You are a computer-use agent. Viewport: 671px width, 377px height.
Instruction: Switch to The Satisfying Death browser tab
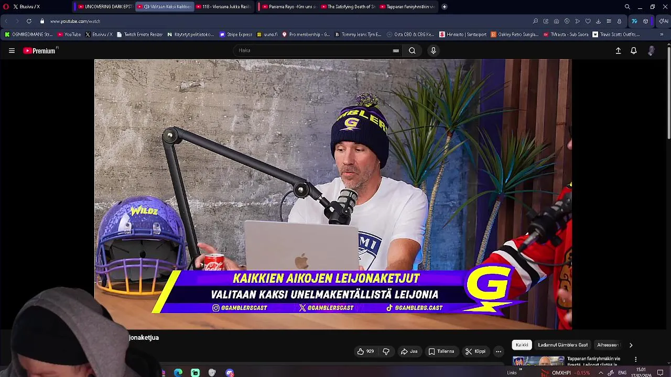(x=348, y=7)
